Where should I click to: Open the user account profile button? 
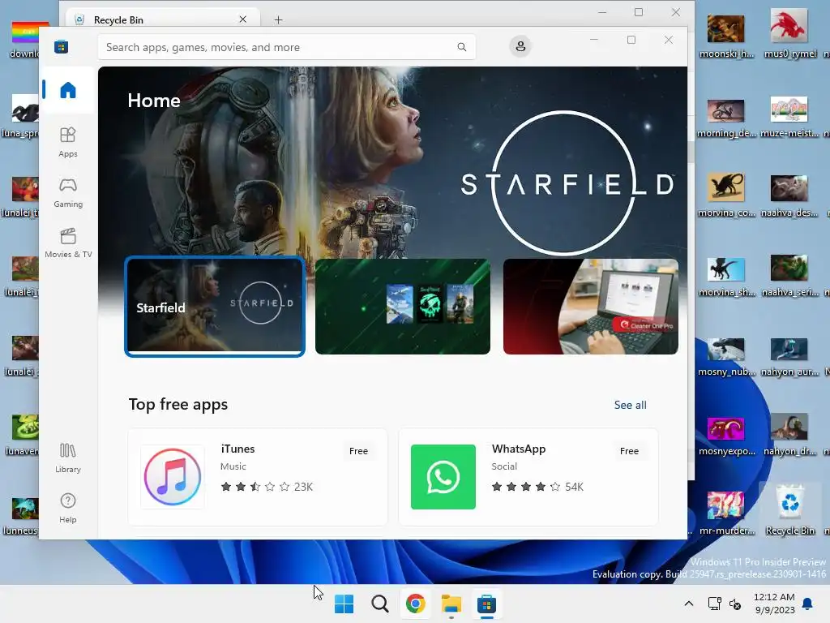click(x=520, y=46)
